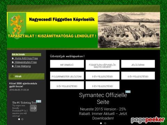The height and width of the screenshot is (125, 167).
Task: Click the tree icon beside Hírek heading
Action: [x=12, y=76]
